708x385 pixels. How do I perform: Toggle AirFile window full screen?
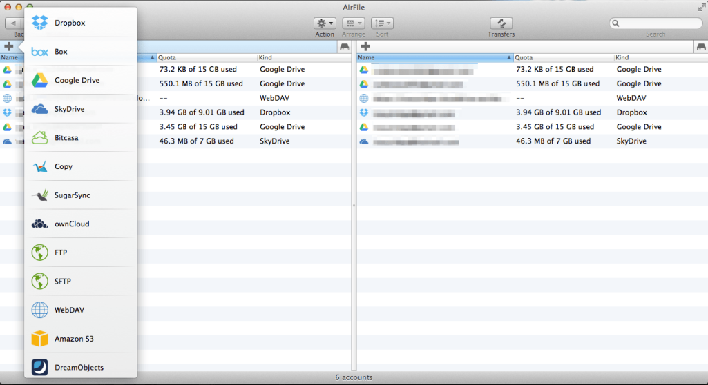click(x=701, y=7)
